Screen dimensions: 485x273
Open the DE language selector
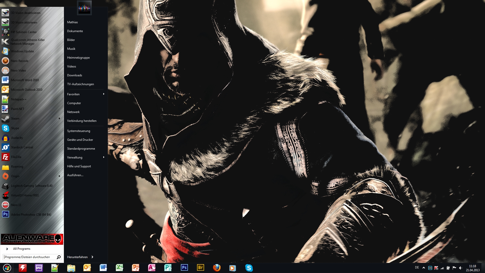[x=417, y=267]
